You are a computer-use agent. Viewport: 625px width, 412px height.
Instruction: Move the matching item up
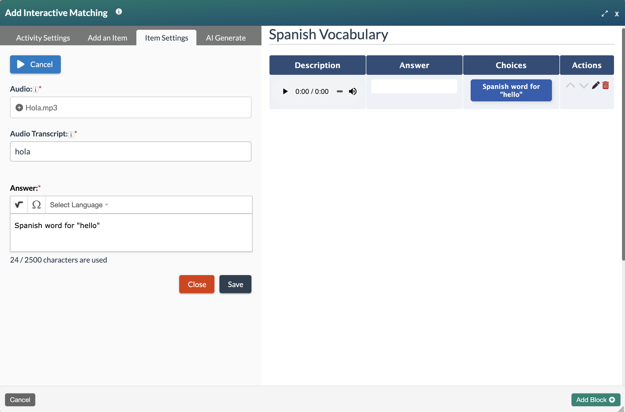click(570, 85)
